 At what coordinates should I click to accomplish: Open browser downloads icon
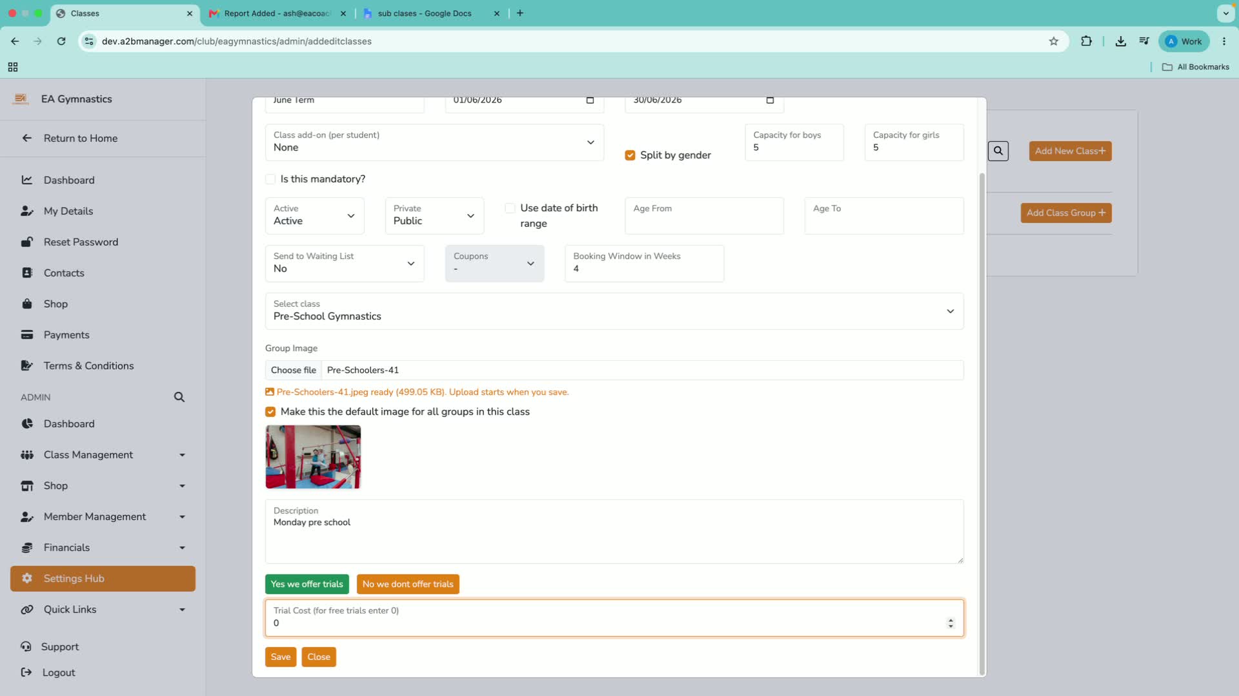tap(1121, 41)
